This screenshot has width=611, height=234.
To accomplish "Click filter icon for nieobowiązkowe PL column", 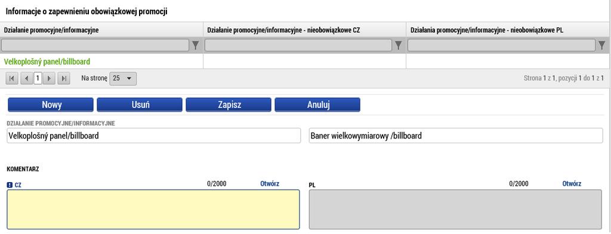I will click(603, 45).
